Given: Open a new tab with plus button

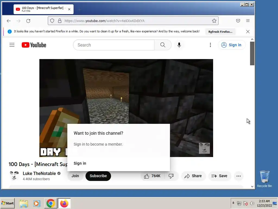Looking at the screenshot, I should click(80, 10).
